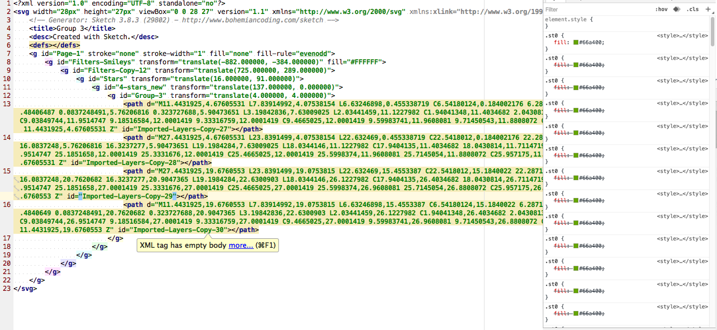The height and width of the screenshot is (330, 717).
Task: Open the active (not struck-through) fill color swatch
Action: (575, 42)
